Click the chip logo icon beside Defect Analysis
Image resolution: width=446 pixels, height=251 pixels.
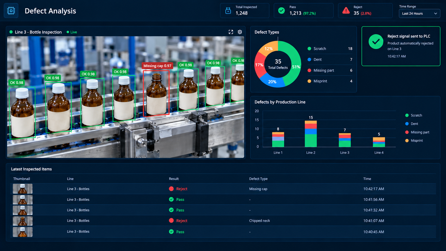pos(11,11)
